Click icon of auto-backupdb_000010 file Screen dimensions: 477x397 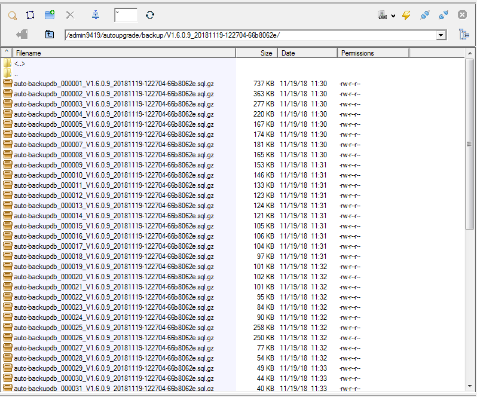click(8, 175)
